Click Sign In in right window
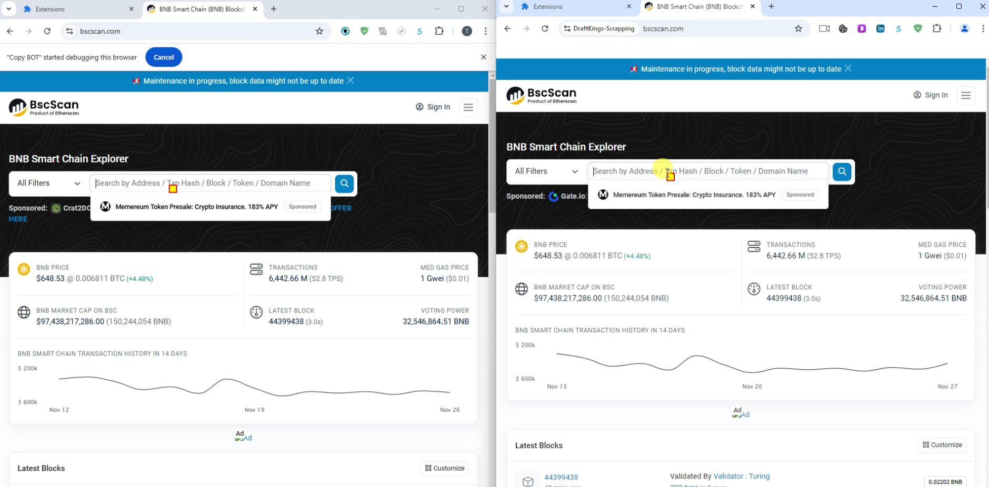Screen dimensions: 989x487 pos(931,95)
